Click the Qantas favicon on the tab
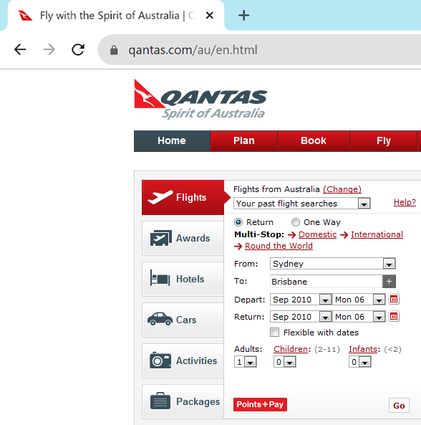 [25, 16]
